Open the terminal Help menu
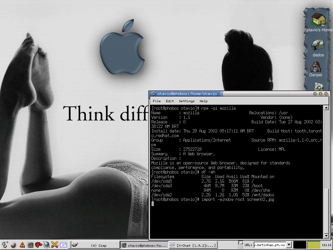Viewport: 333px width, 250px height. [204, 101]
